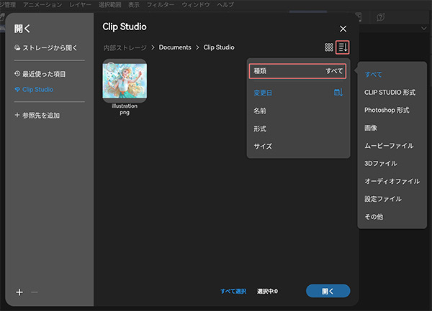Filter by CLIP STUDIO 形式
Viewport: 432px width, 311px height.
pyautogui.click(x=390, y=93)
